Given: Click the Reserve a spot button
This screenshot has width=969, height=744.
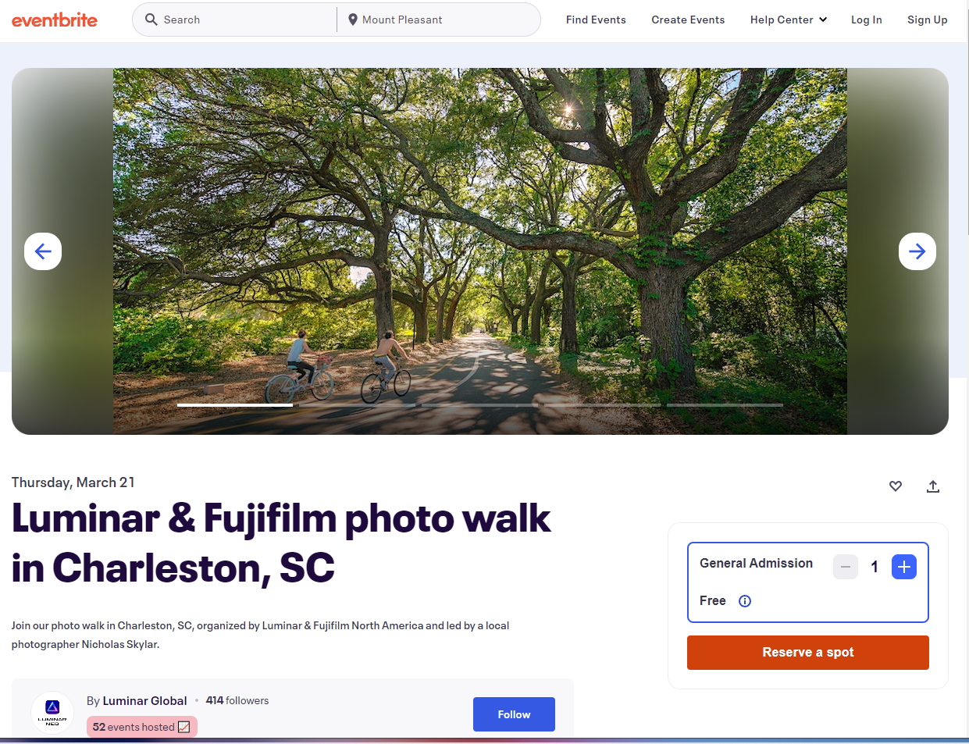Looking at the screenshot, I should click(808, 653).
